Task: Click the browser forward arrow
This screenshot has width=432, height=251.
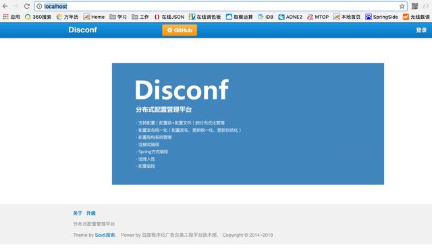Action: [16, 6]
